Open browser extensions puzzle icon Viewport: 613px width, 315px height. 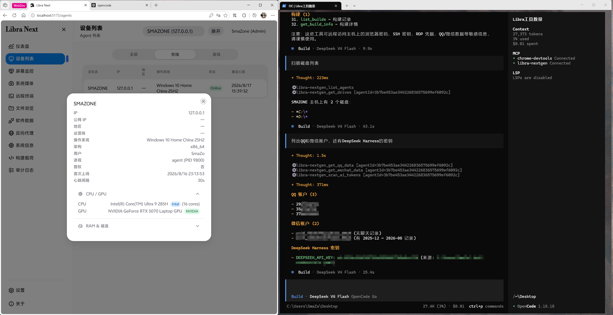(x=244, y=15)
